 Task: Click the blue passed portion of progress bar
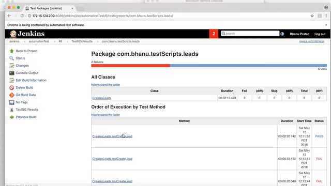pyautogui.click(x=248, y=66)
